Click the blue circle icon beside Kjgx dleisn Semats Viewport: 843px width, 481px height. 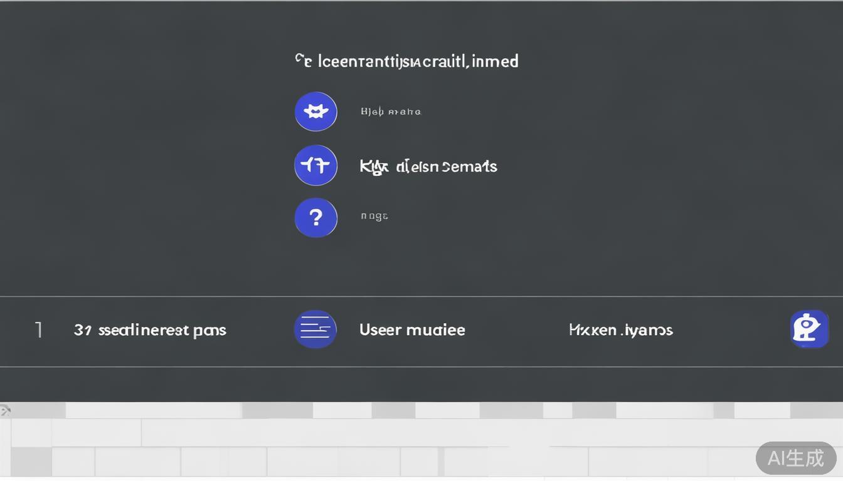pos(315,165)
